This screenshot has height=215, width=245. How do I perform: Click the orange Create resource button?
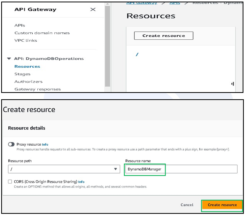pyautogui.click(x=222, y=205)
